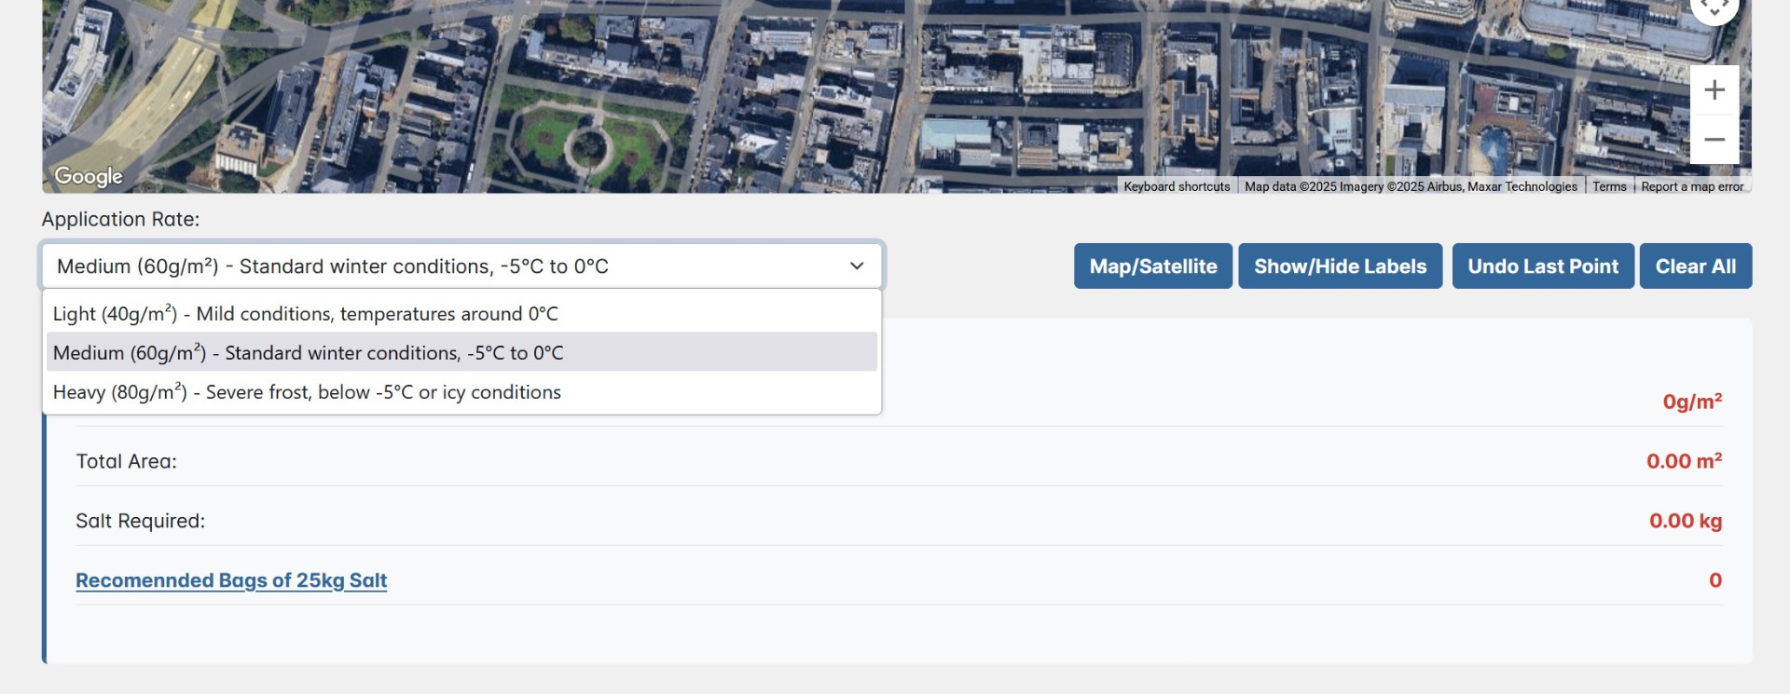Click Report a map error
This screenshot has height=694, width=1790.
tap(1691, 187)
